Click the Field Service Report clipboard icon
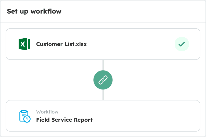The image size is (206, 137). (x=24, y=116)
